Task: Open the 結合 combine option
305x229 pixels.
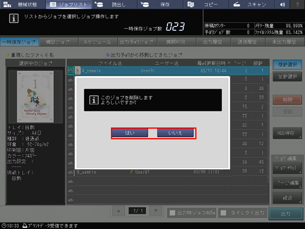Action: click(x=287, y=198)
